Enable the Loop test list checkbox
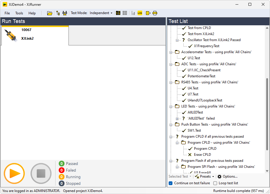Viewport: 270px width, 194px height. 215,183
